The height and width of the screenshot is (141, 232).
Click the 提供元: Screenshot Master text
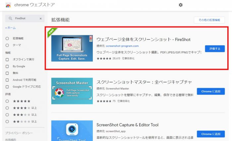tap(113, 89)
